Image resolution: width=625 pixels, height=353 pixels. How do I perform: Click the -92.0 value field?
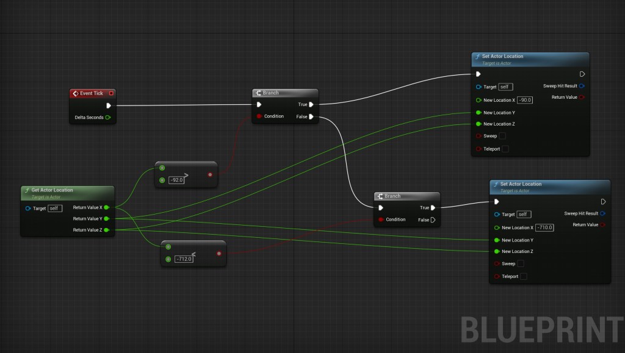[x=178, y=180]
